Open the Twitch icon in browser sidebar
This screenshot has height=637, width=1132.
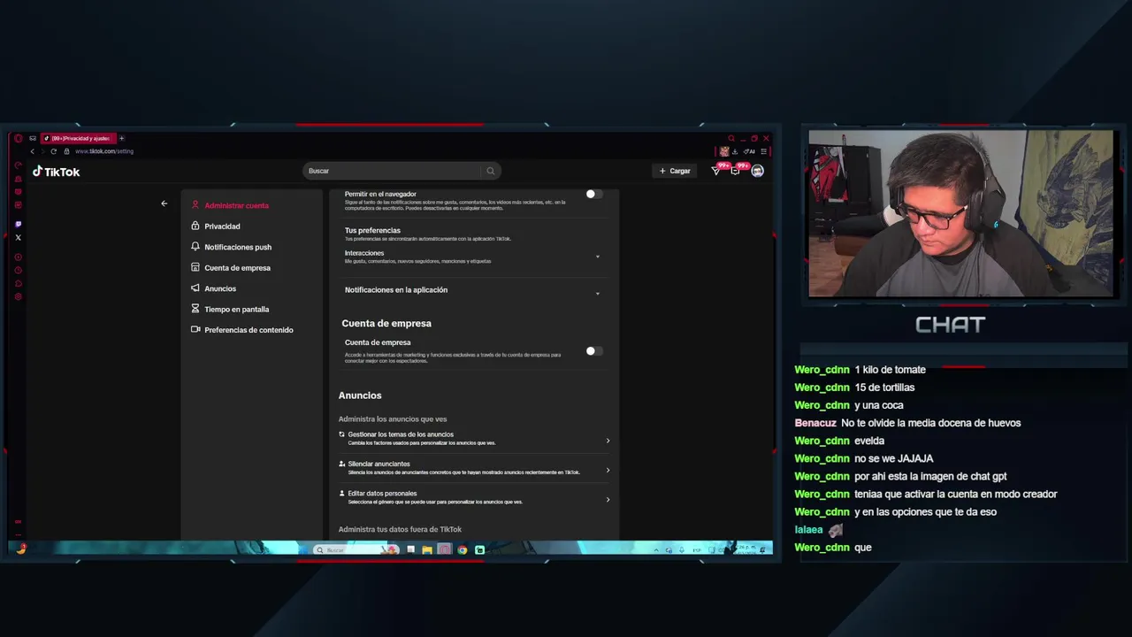(x=19, y=225)
